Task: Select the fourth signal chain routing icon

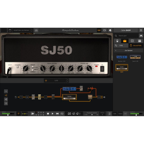Action: click(x=6, y=103)
